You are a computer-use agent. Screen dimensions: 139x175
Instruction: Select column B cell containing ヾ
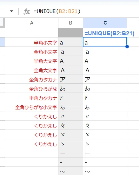click(70, 134)
